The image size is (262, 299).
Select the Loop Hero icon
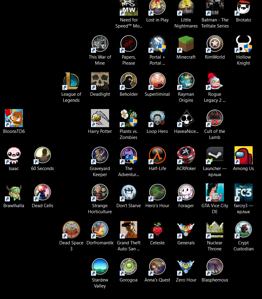pyautogui.click(x=157, y=118)
